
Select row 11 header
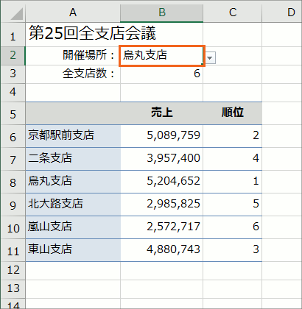pos(13,250)
